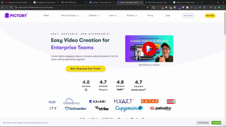
Task: Click the Capgemini logo
Action: [x=129, y=108]
